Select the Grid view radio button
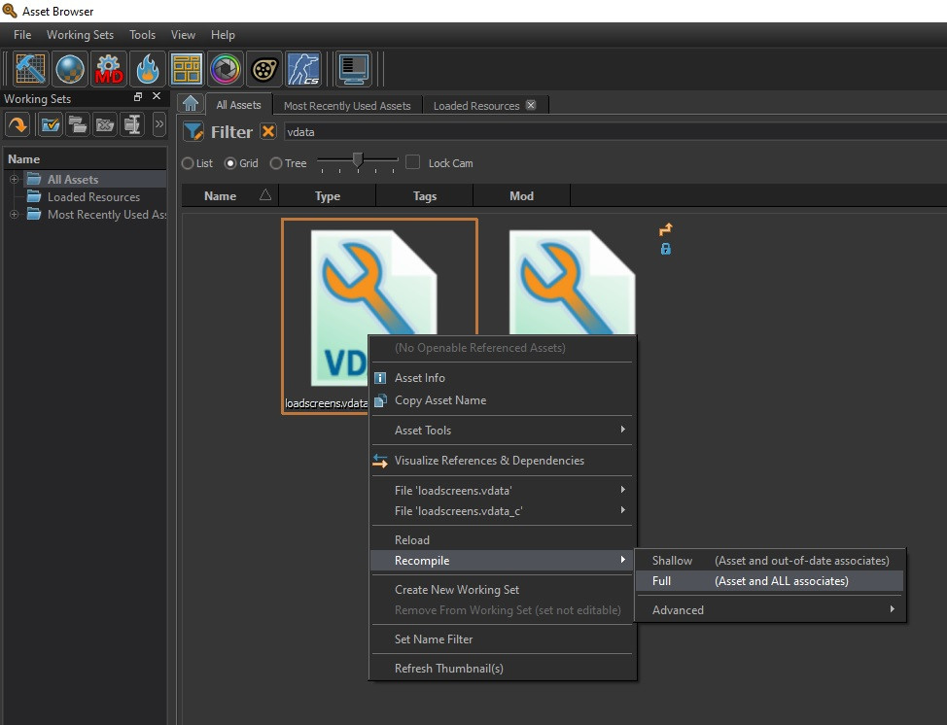 [232, 163]
